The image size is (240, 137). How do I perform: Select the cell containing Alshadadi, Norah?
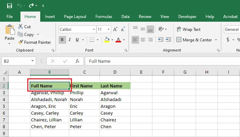tap(49, 99)
